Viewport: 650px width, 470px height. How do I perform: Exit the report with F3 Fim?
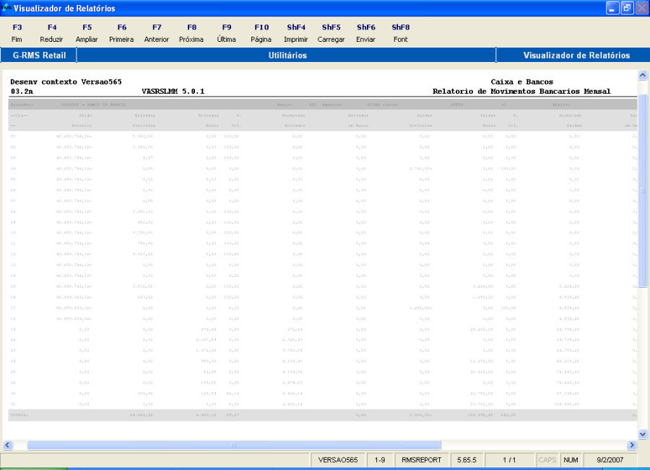pyautogui.click(x=17, y=32)
